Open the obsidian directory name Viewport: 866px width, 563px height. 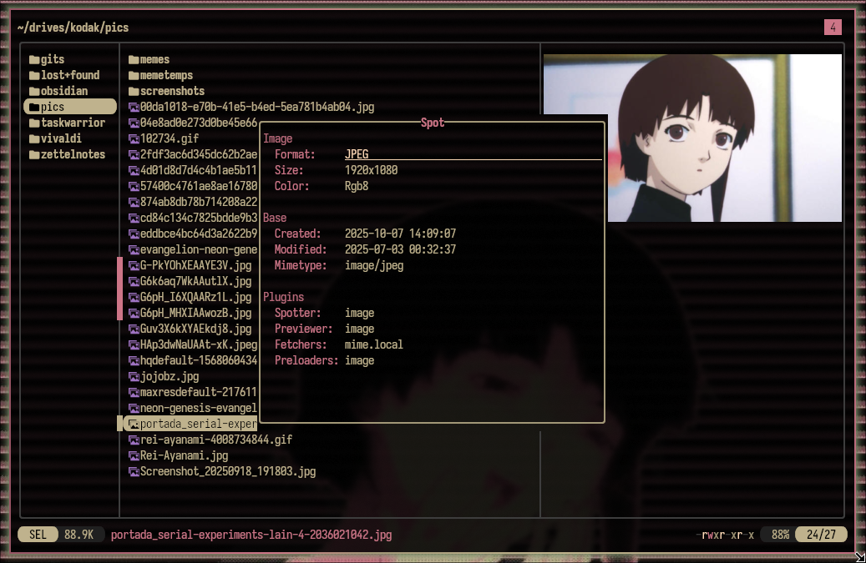click(x=64, y=91)
